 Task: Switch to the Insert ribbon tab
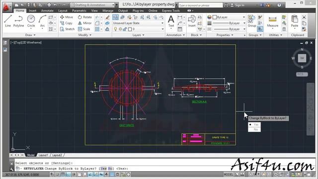point(32,10)
